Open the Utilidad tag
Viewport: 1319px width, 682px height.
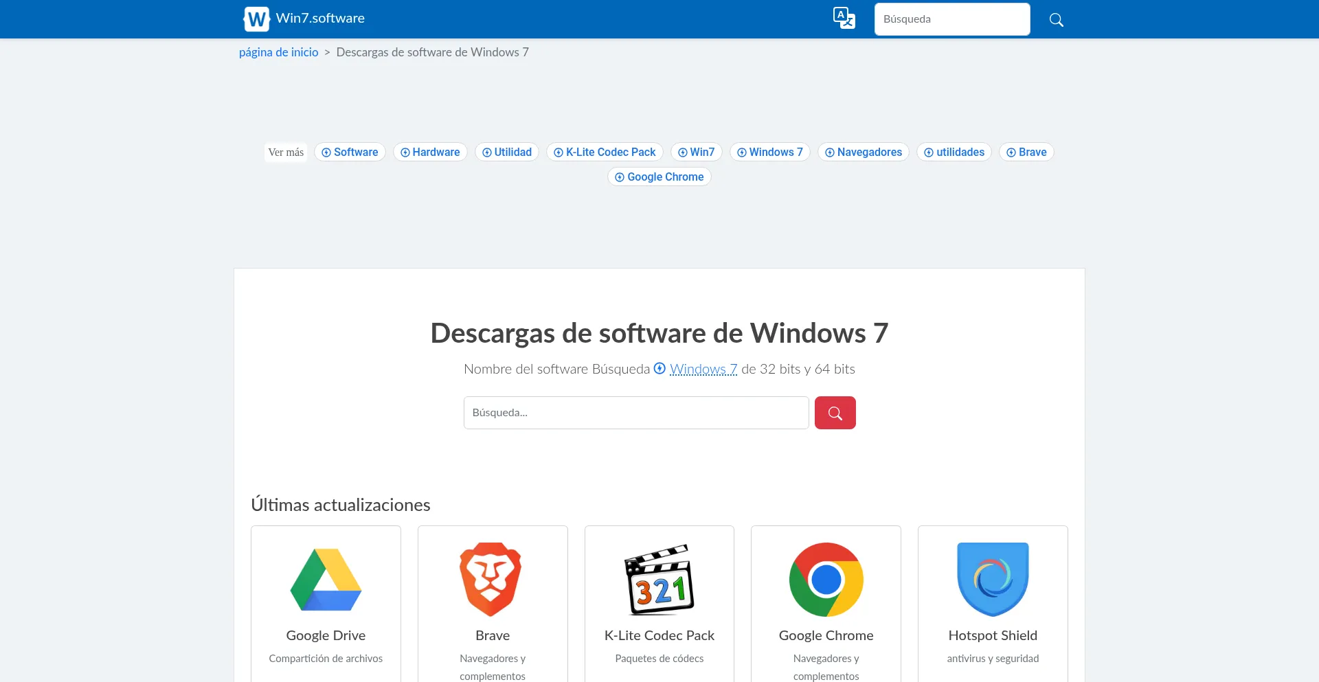click(507, 152)
